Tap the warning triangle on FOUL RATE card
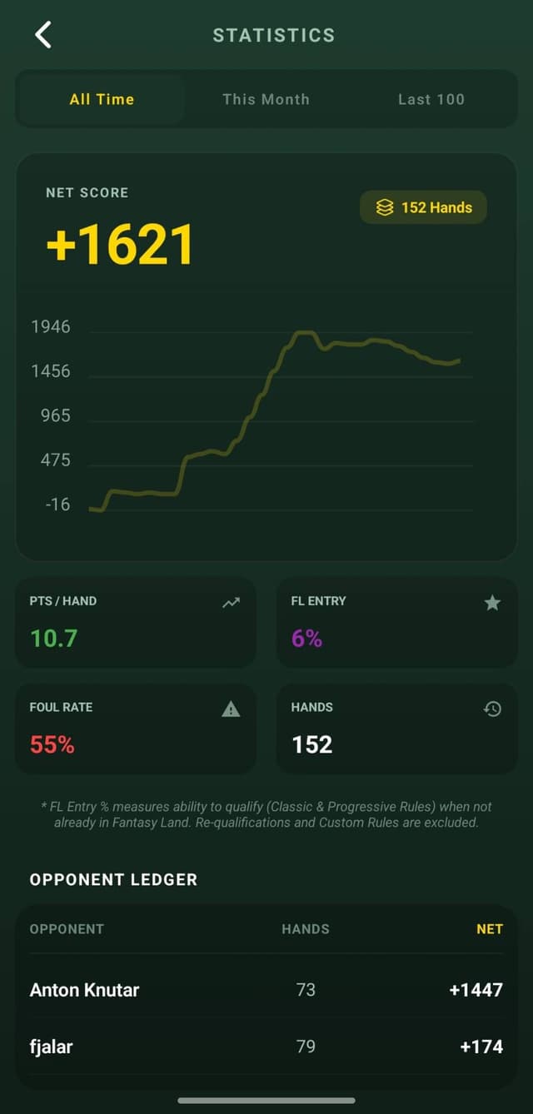 (x=231, y=708)
